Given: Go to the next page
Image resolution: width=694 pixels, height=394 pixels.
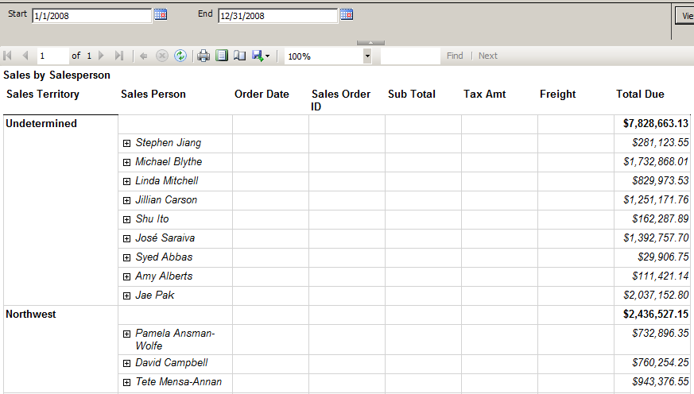Looking at the screenshot, I should tap(101, 56).
